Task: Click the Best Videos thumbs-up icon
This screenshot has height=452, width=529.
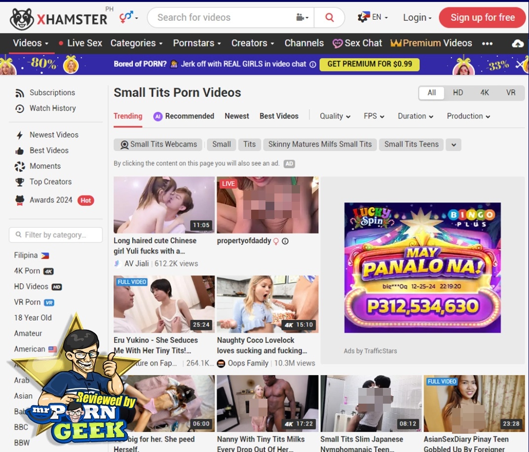Action: pos(20,151)
